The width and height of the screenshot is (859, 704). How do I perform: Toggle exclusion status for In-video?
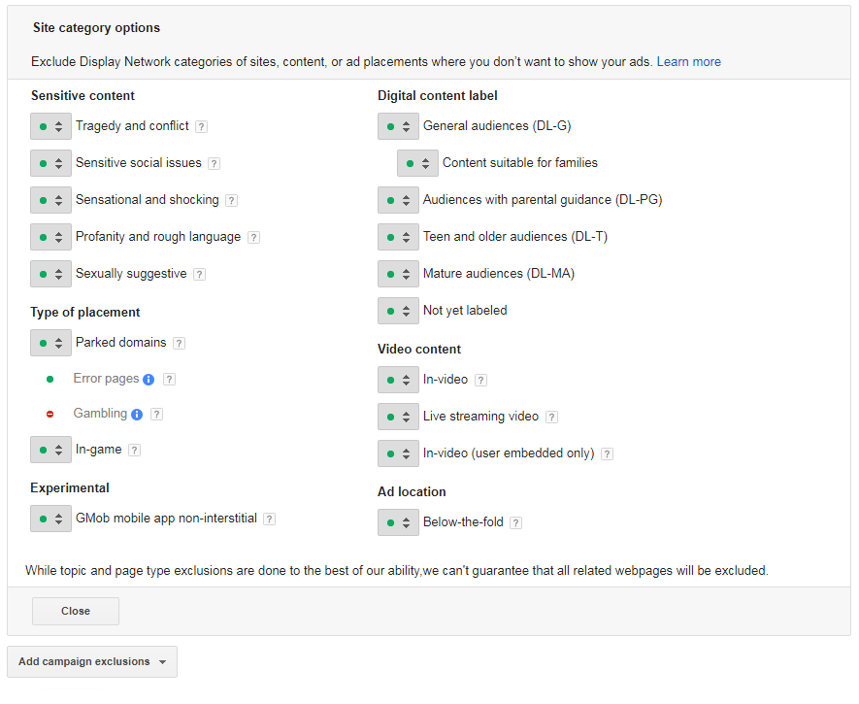[x=398, y=380]
